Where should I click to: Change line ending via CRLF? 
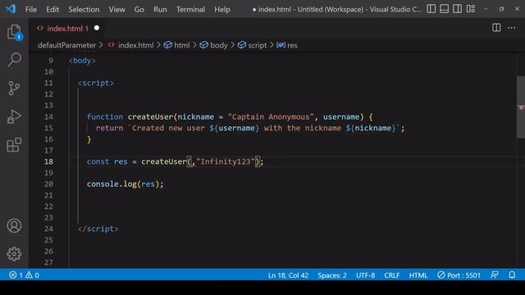click(x=392, y=275)
